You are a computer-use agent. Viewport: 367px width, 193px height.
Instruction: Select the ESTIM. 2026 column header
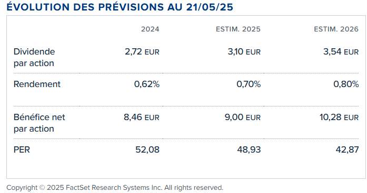(x=336, y=29)
